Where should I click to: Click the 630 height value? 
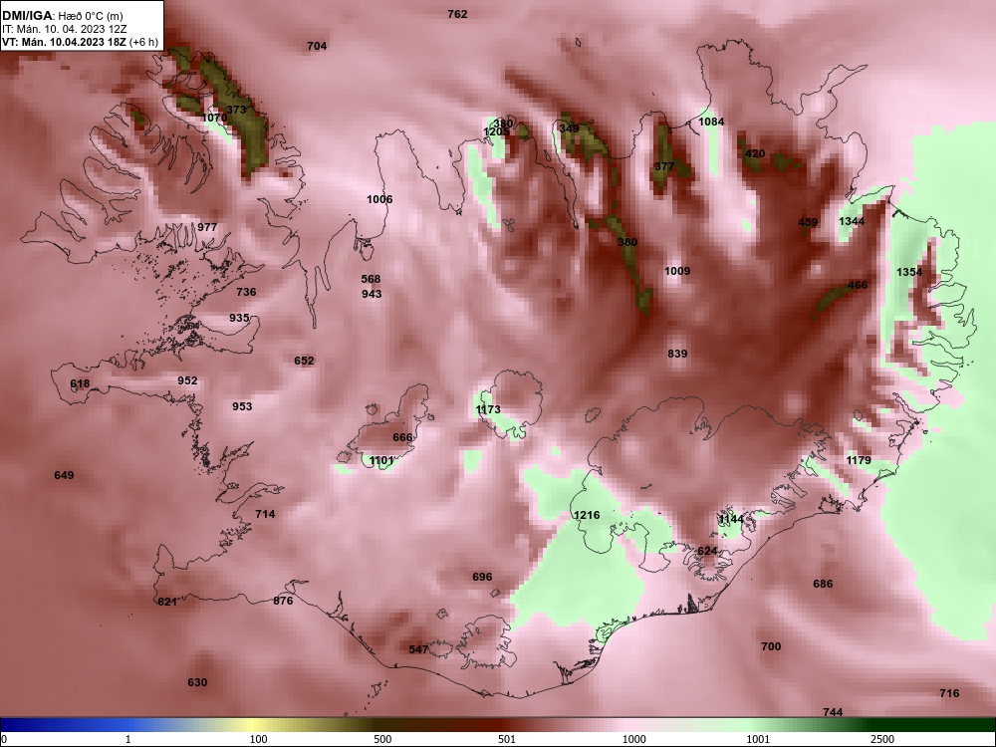pyautogui.click(x=197, y=682)
